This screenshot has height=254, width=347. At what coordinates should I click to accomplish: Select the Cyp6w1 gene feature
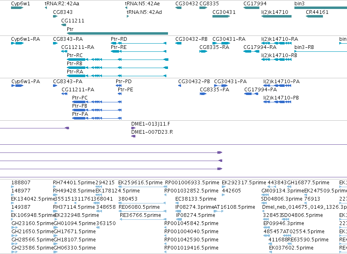click(x=17, y=8)
